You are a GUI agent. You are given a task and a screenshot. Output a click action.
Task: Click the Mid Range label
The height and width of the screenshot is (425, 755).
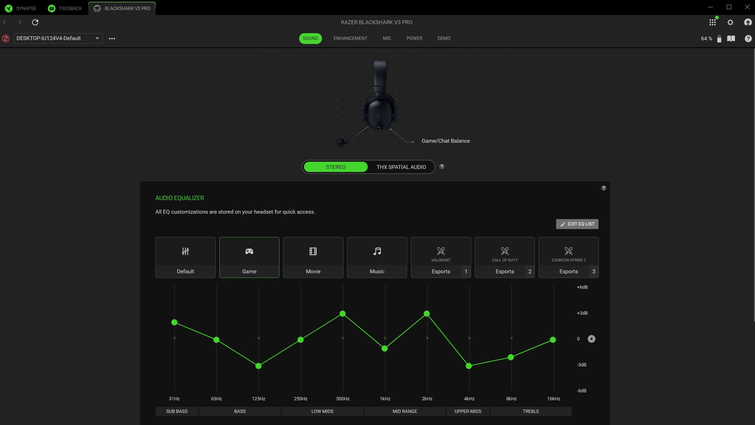click(x=405, y=412)
